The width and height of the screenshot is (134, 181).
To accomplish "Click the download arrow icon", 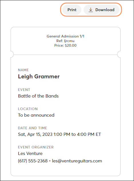I will pos(91,10).
